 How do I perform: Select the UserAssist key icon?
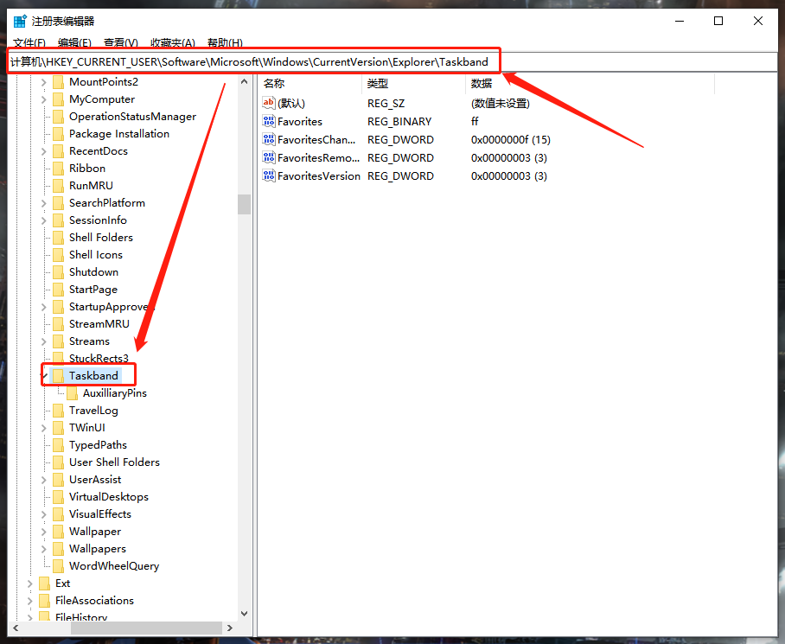tap(58, 479)
